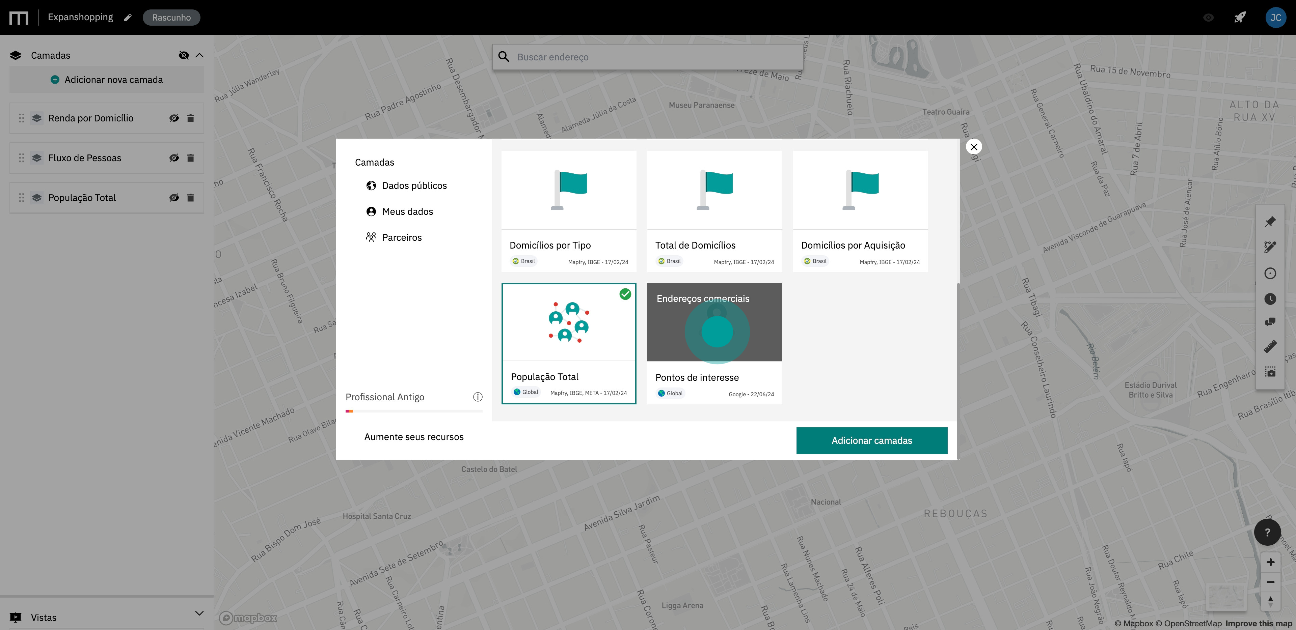
Task: Toggle visibility of Renda por Domicílio layer
Action: 174,118
